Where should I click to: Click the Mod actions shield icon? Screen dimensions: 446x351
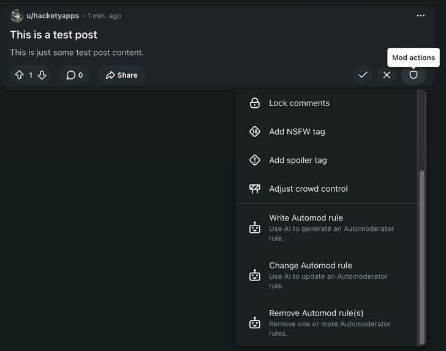coord(414,75)
